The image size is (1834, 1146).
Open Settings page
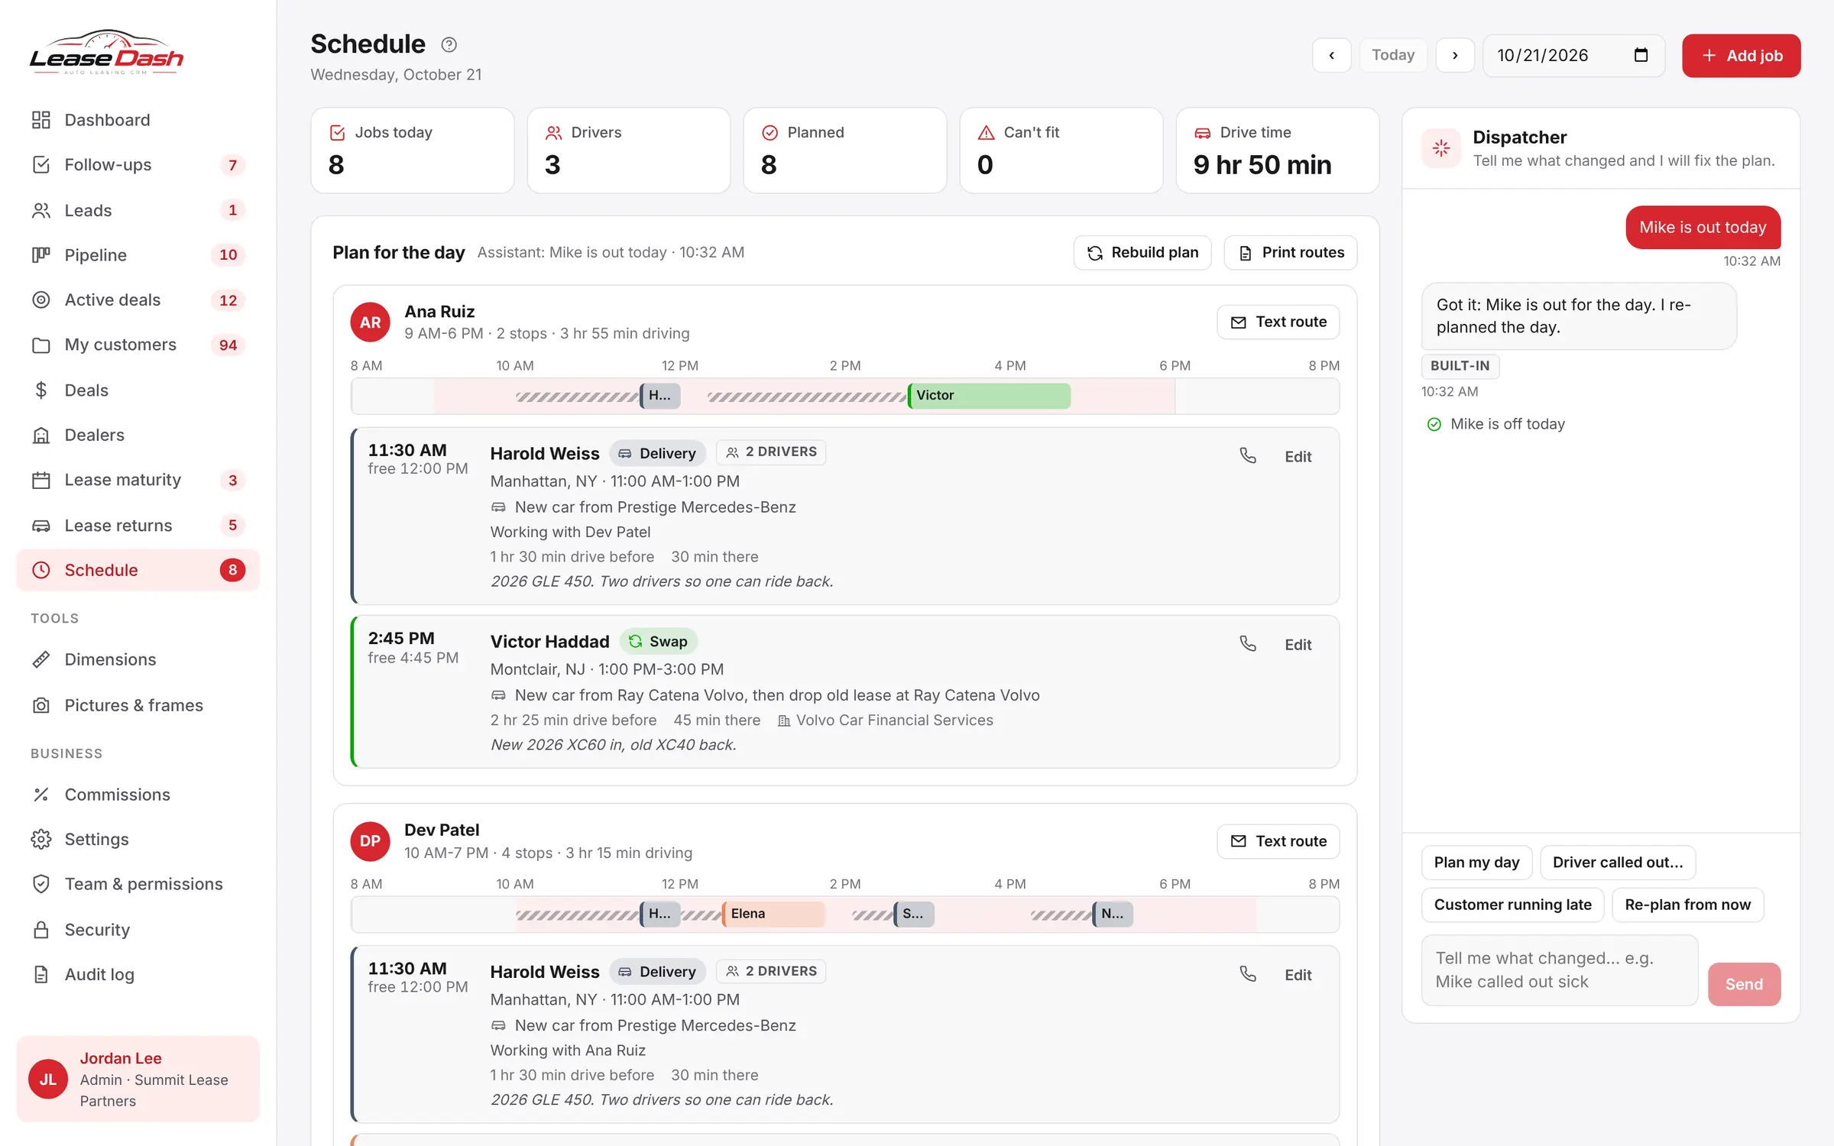click(138, 840)
